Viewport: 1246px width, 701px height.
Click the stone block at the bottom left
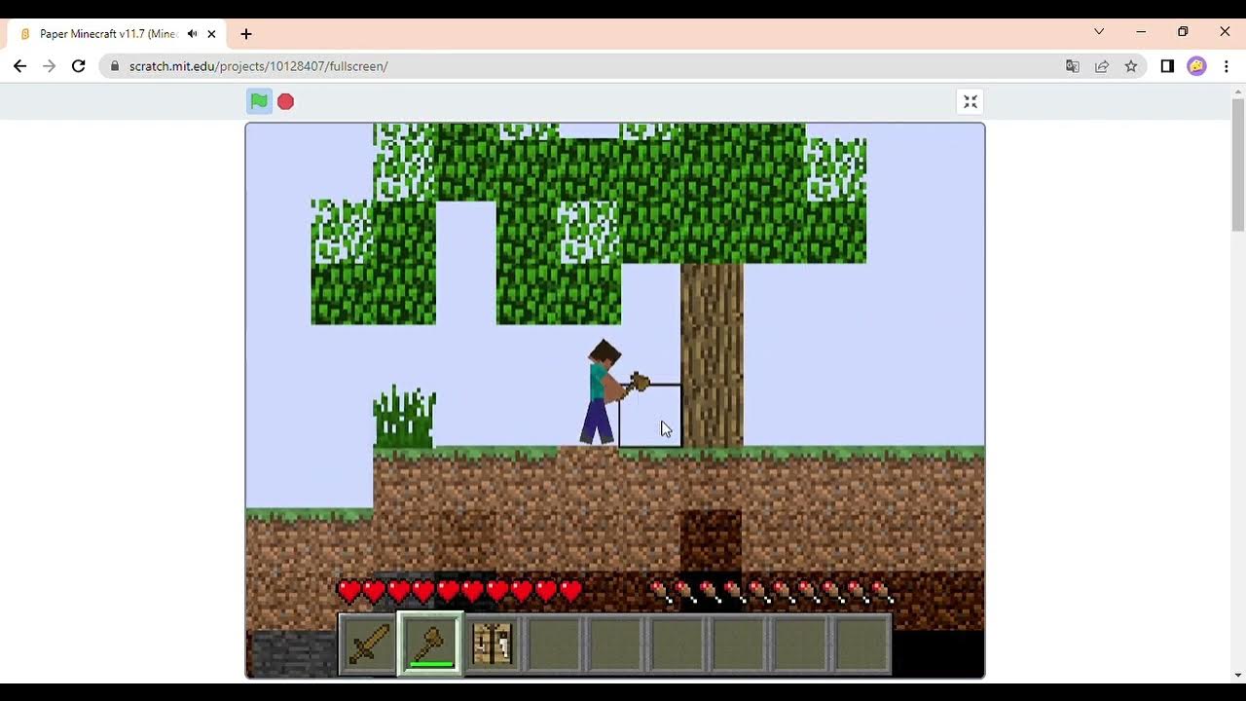292,653
